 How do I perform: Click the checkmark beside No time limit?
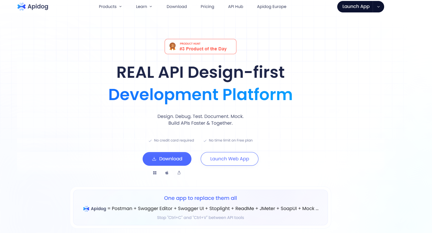point(205,141)
